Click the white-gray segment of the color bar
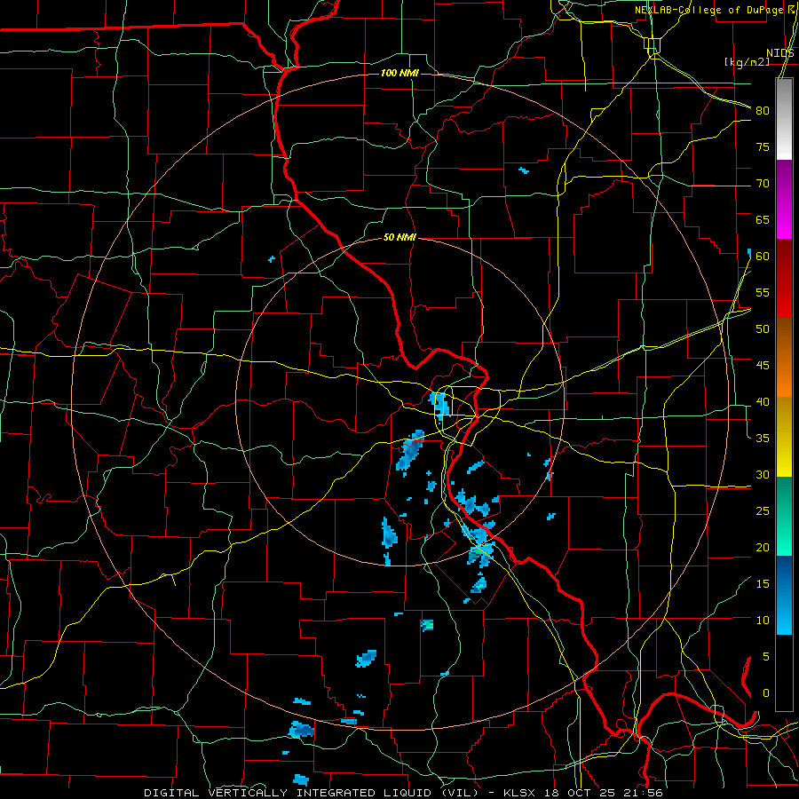Screen dimensions: 799x799 784,119
